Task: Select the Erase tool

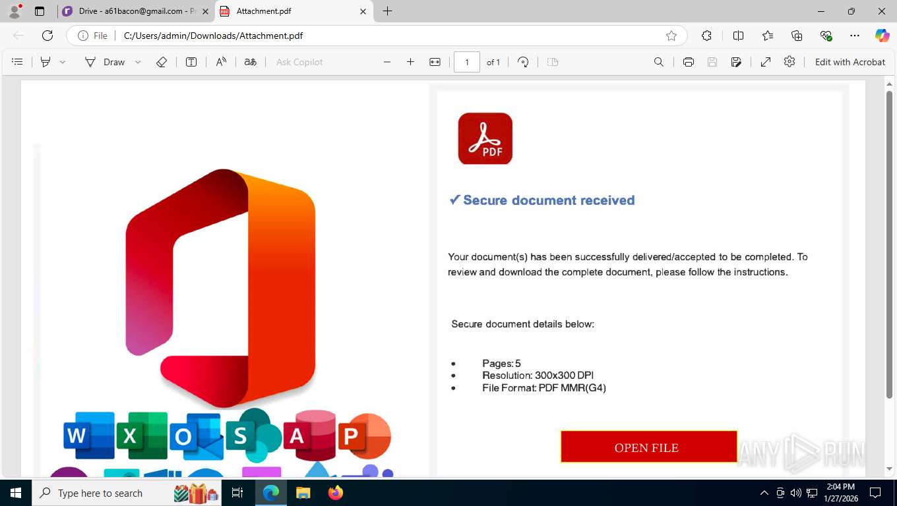Action: pyautogui.click(x=162, y=62)
